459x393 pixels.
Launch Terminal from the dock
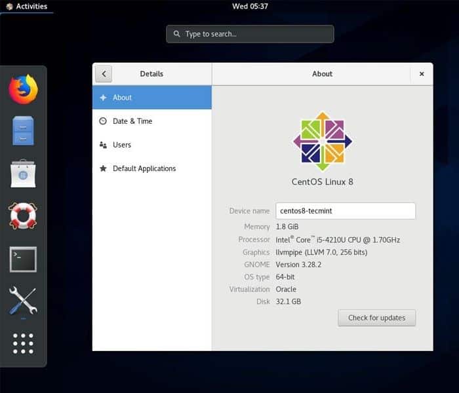coord(23,259)
